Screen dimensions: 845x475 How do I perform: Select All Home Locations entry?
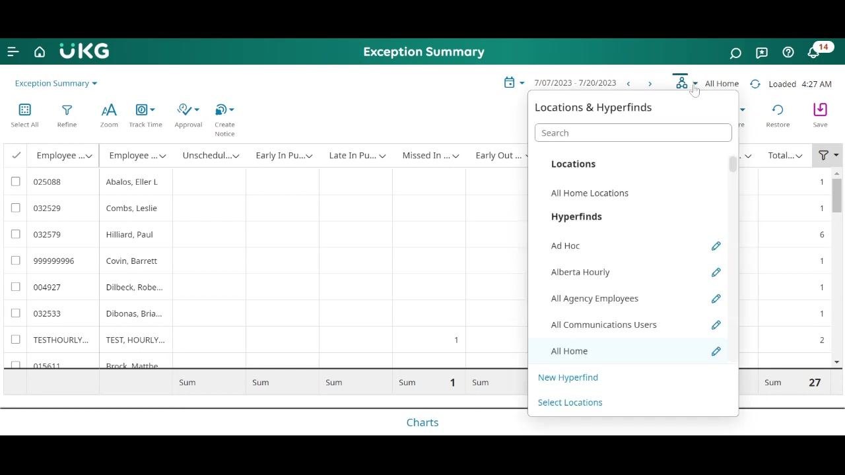point(590,193)
